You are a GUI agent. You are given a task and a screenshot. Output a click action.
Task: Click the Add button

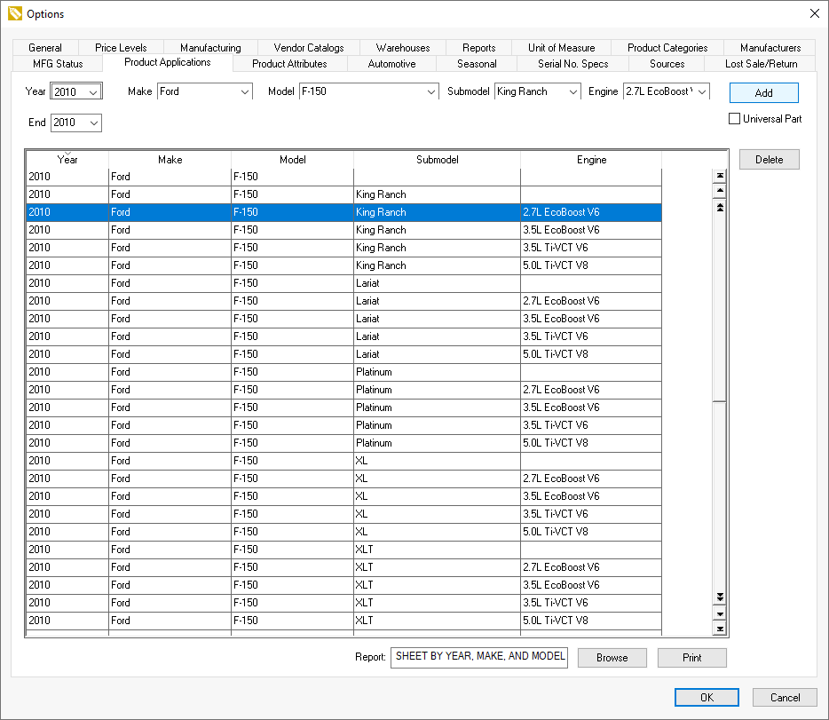763,92
